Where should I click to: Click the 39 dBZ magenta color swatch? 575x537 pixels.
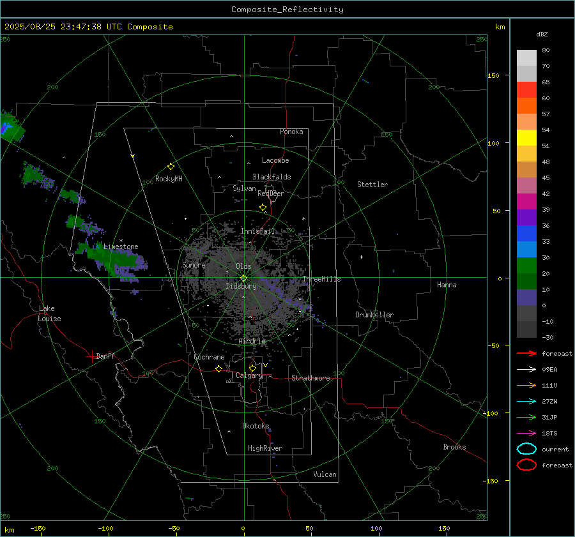pos(526,201)
